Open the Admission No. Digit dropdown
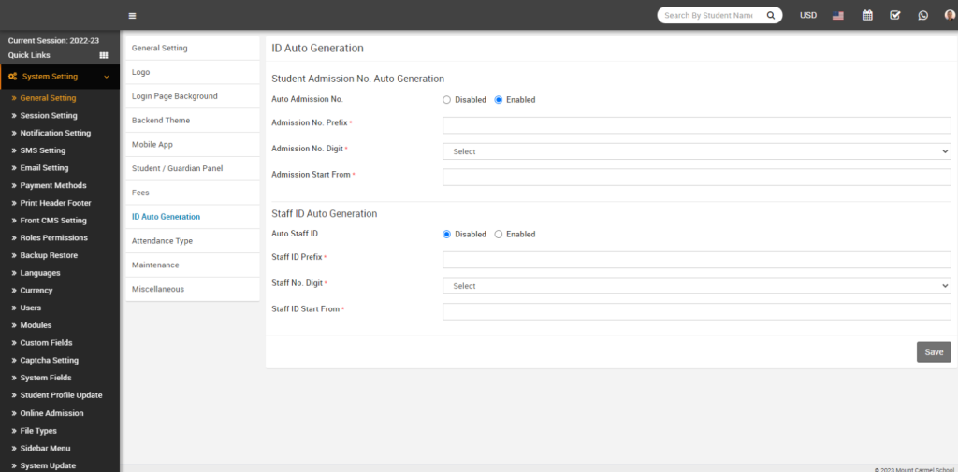Viewport: 958px width, 472px height. click(696, 151)
